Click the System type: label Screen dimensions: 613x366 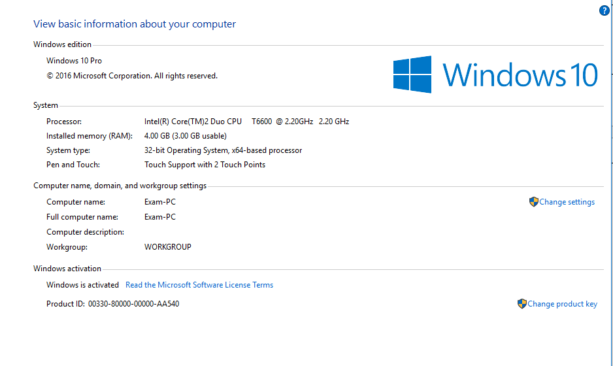click(x=68, y=150)
